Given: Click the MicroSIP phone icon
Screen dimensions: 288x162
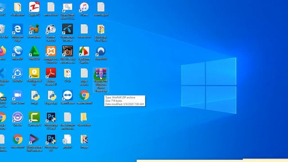Looking at the screenshot, I should [x=18, y=51].
